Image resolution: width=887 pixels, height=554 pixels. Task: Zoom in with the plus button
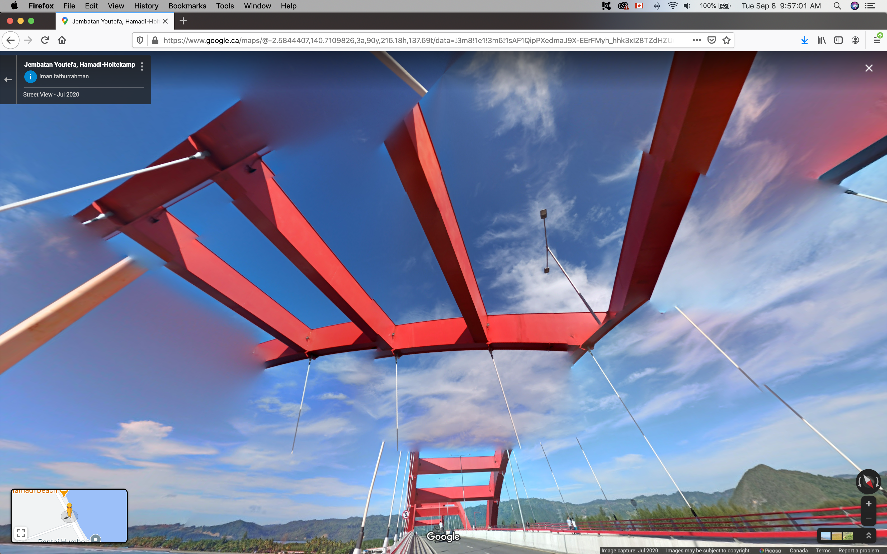click(868, 504)
